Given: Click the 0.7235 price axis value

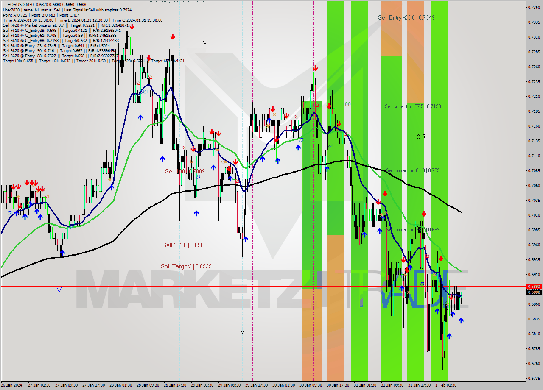Looking at the screenshot, I should [x=534, y=82].
